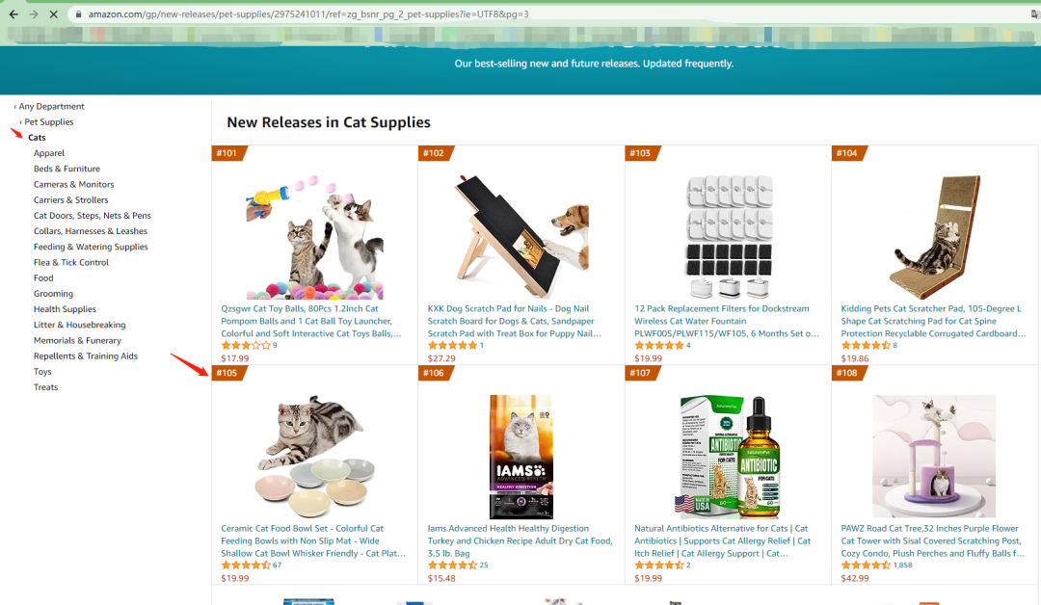Click the browser back arrow
Viewport: 1041px width, 605px height.
coord(13,13)
